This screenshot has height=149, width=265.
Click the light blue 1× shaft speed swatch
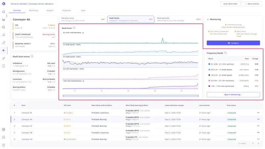coord(209,70)
